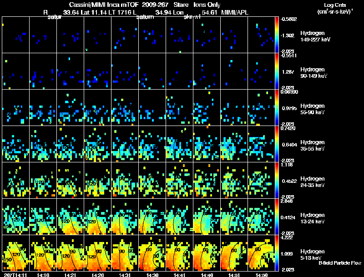Screen dimensions: 364x277
Task: Click the 'Hydrogen 55-90 keV' row label
Action: pyautogui.click(x=313, y=109)
